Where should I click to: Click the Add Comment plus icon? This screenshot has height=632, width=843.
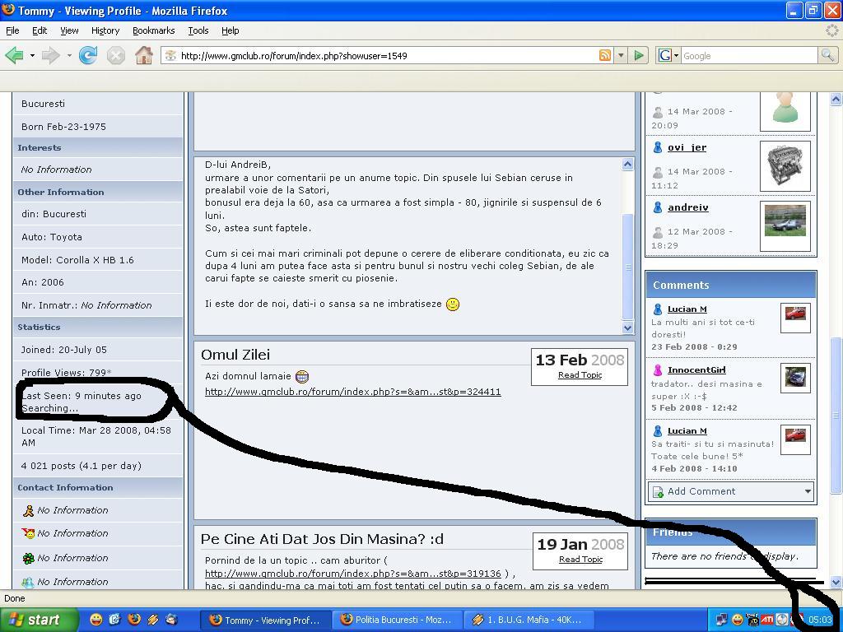pos(658,491)
